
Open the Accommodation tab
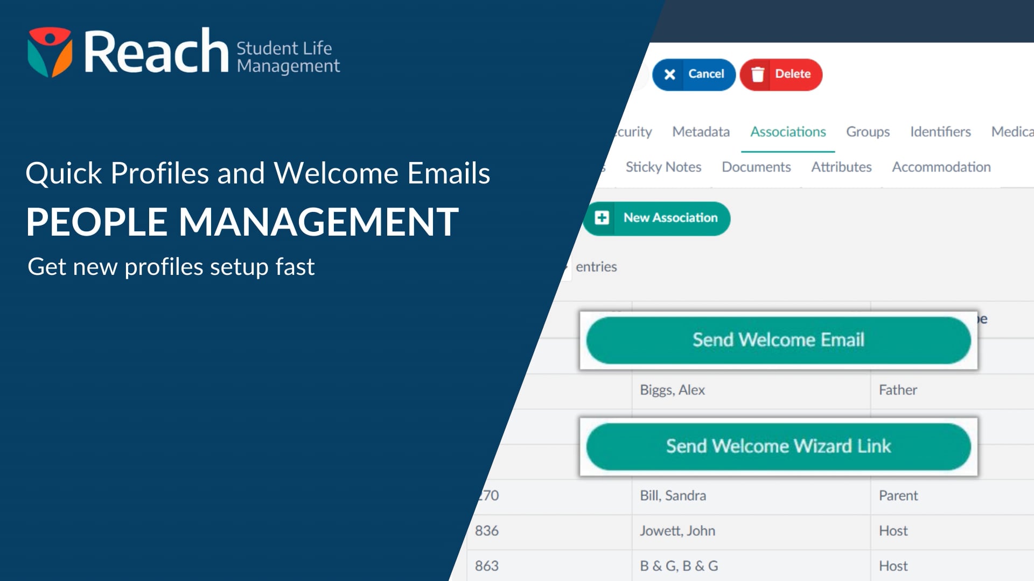tap(941, 167)
